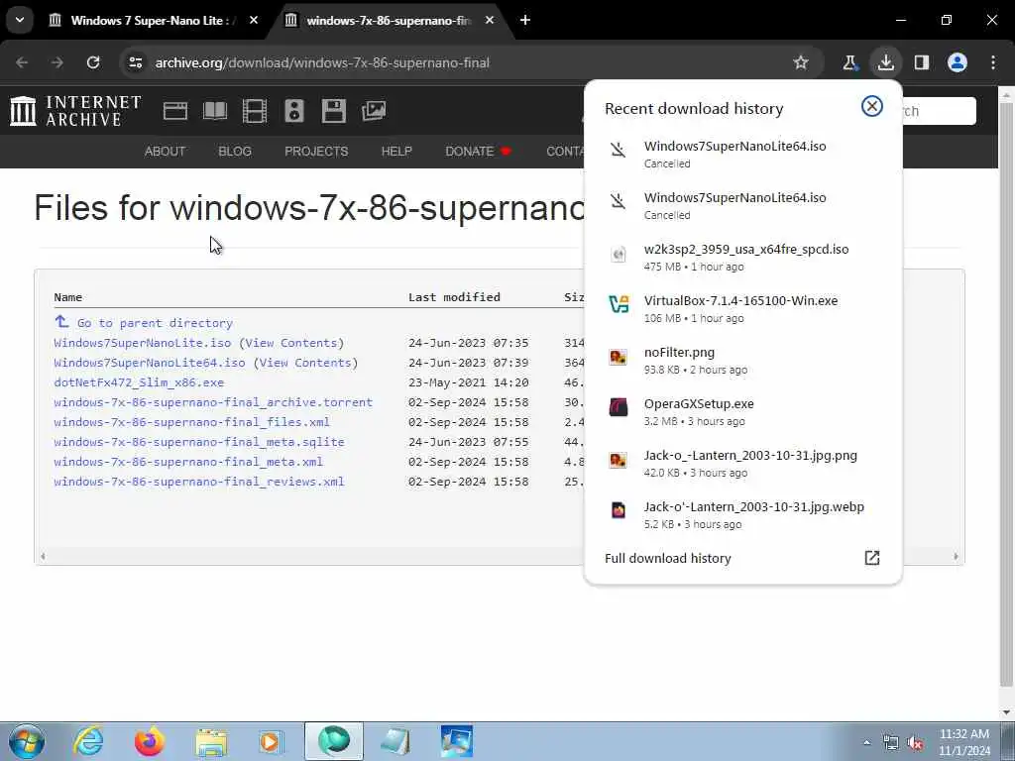1015x761 pixels.
Task: View Contents of Windows7SuperNanoLite.iso
Action: tap(292, 343)
